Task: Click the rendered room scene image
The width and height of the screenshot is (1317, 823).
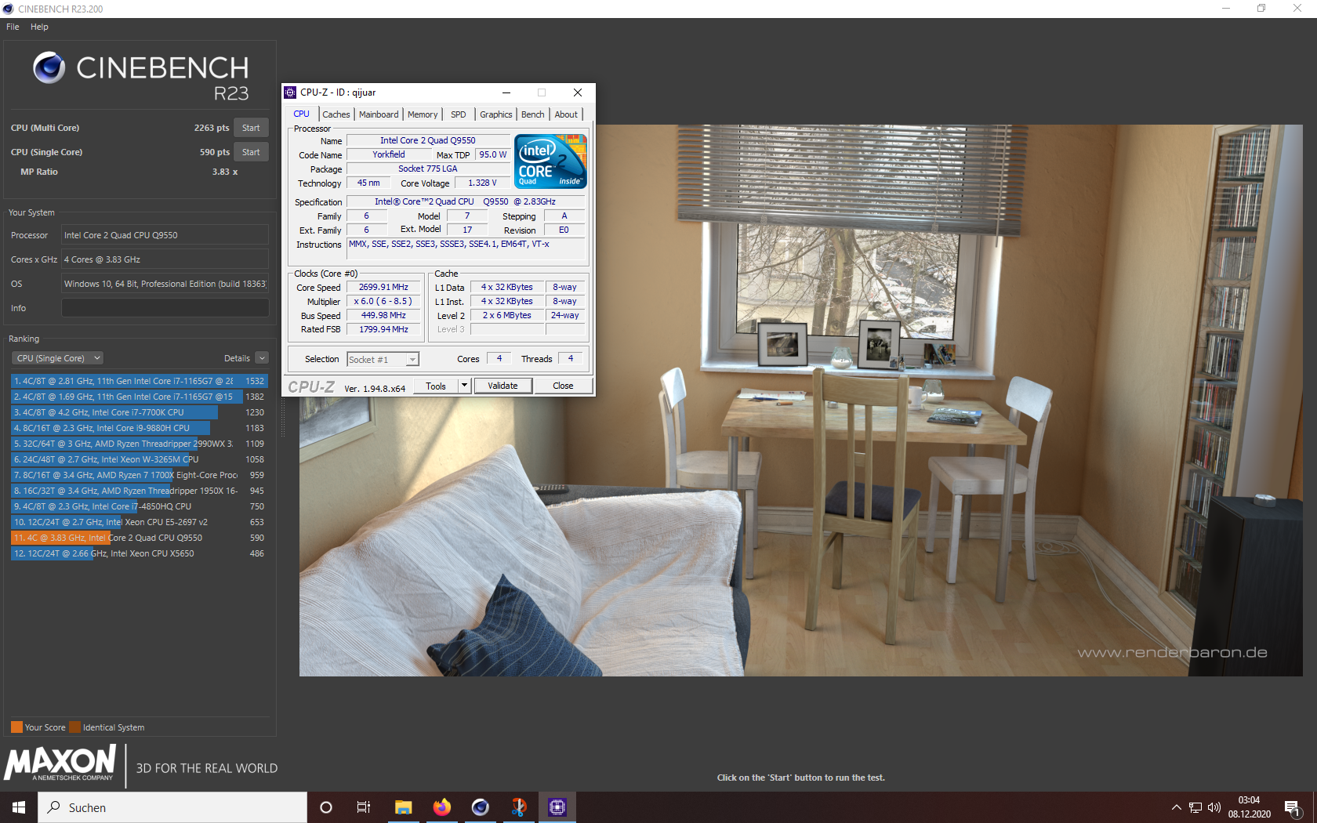Action: [800, 401]
